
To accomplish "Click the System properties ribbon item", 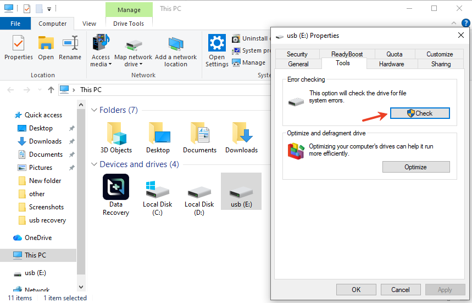I will (251, 50).
